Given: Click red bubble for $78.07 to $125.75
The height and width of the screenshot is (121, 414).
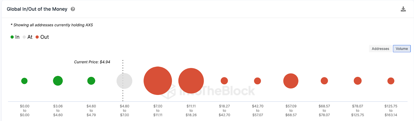Looking at the screenshot, I should click(358, 81).
